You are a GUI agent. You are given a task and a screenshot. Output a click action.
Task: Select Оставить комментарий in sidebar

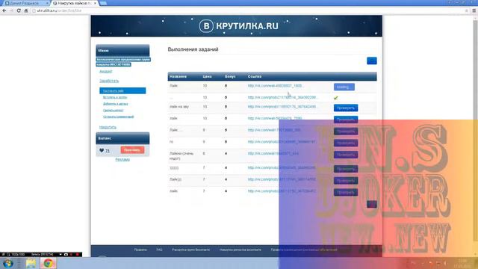(118, 117)
